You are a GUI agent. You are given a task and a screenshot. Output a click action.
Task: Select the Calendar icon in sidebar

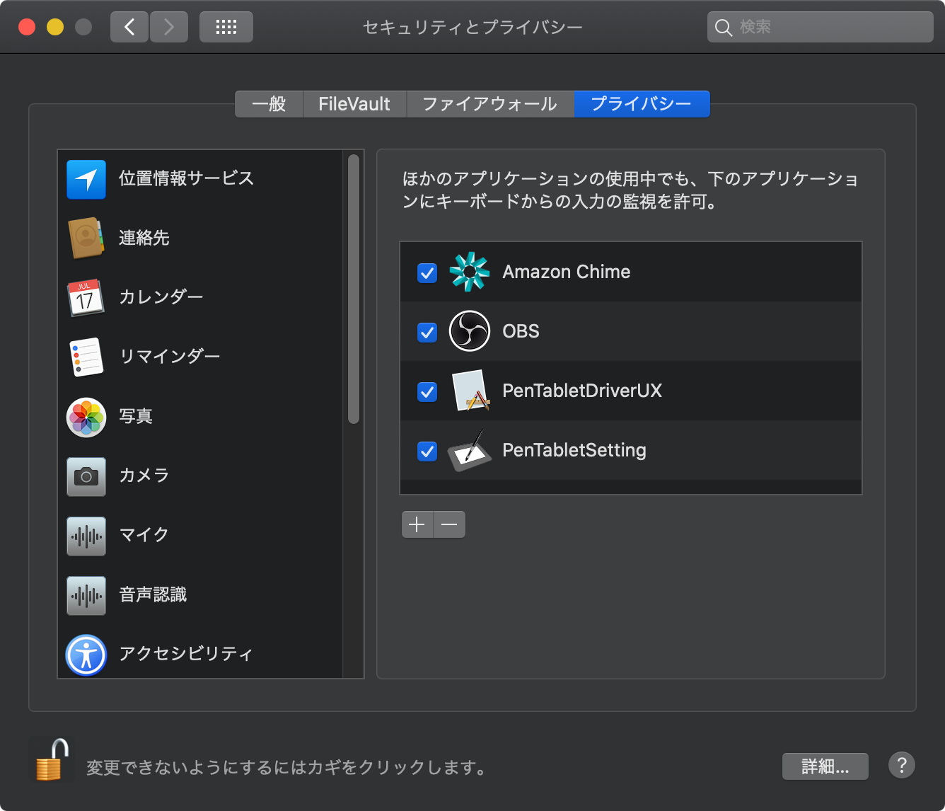click(x=86, y=298)
